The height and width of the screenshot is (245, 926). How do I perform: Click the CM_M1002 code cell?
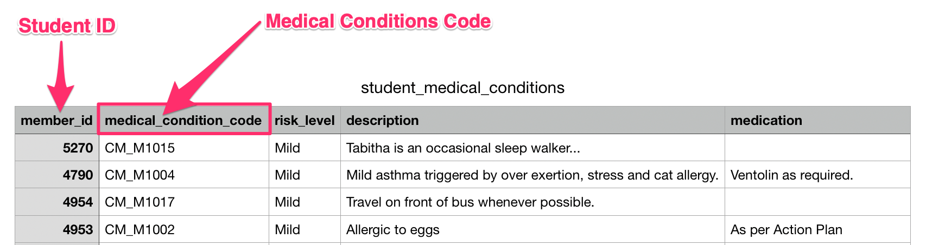184,229
